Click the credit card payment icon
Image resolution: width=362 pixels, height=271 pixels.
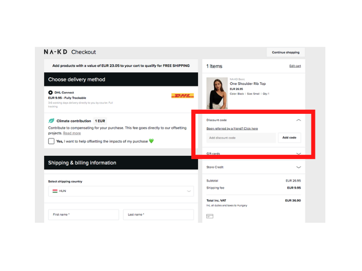coord(210,216)
